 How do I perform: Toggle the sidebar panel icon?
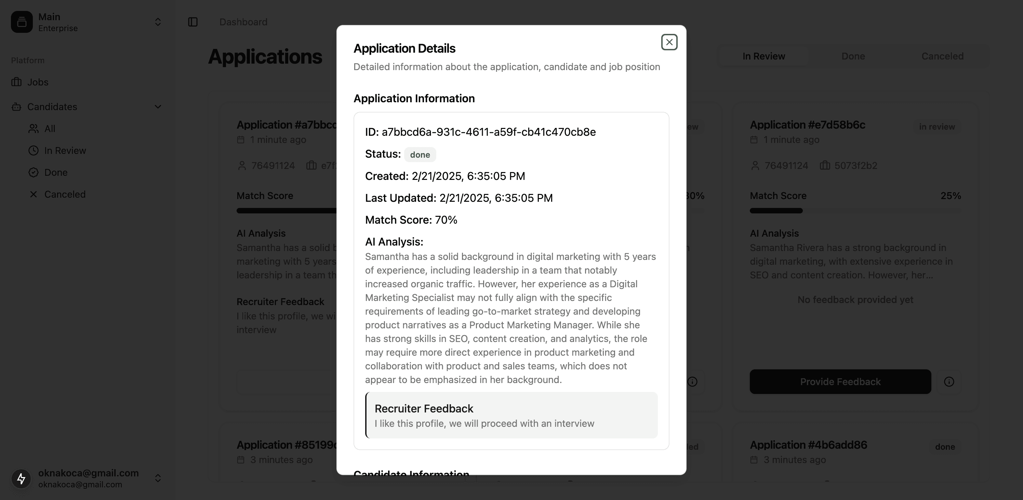[192, 22]
